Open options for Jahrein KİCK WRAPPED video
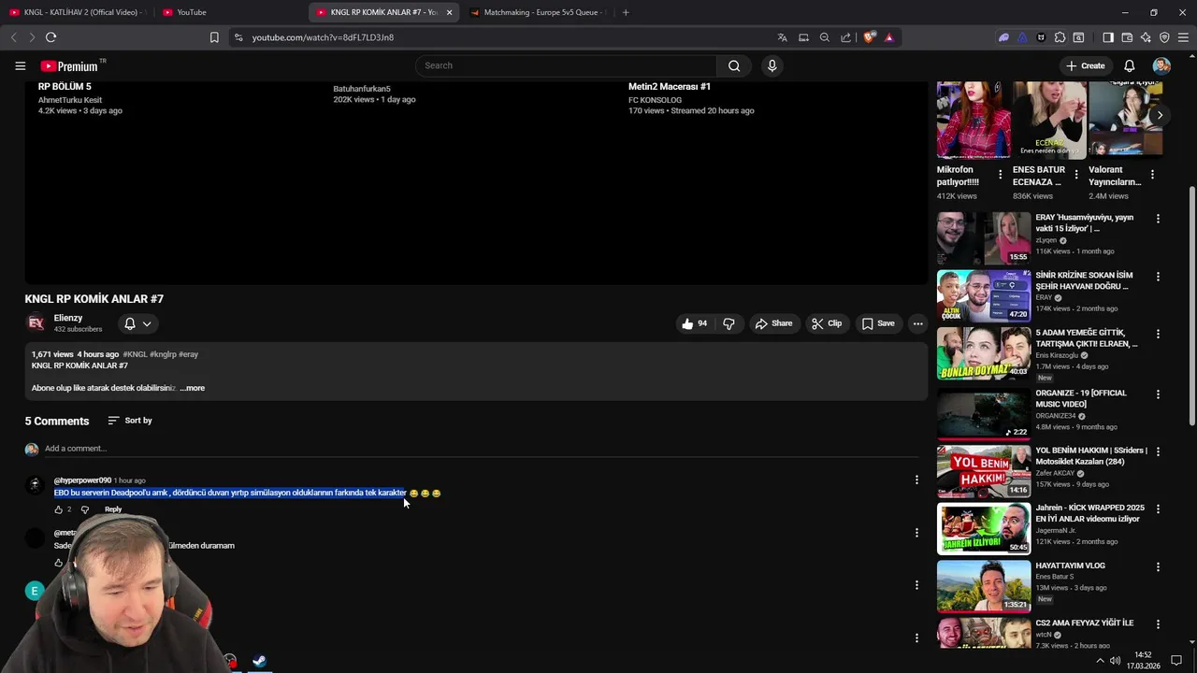This screenshot has height=673, width=1197. point(1158,509)
